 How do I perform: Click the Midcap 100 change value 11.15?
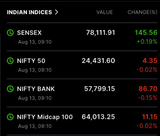click(150, 117)
